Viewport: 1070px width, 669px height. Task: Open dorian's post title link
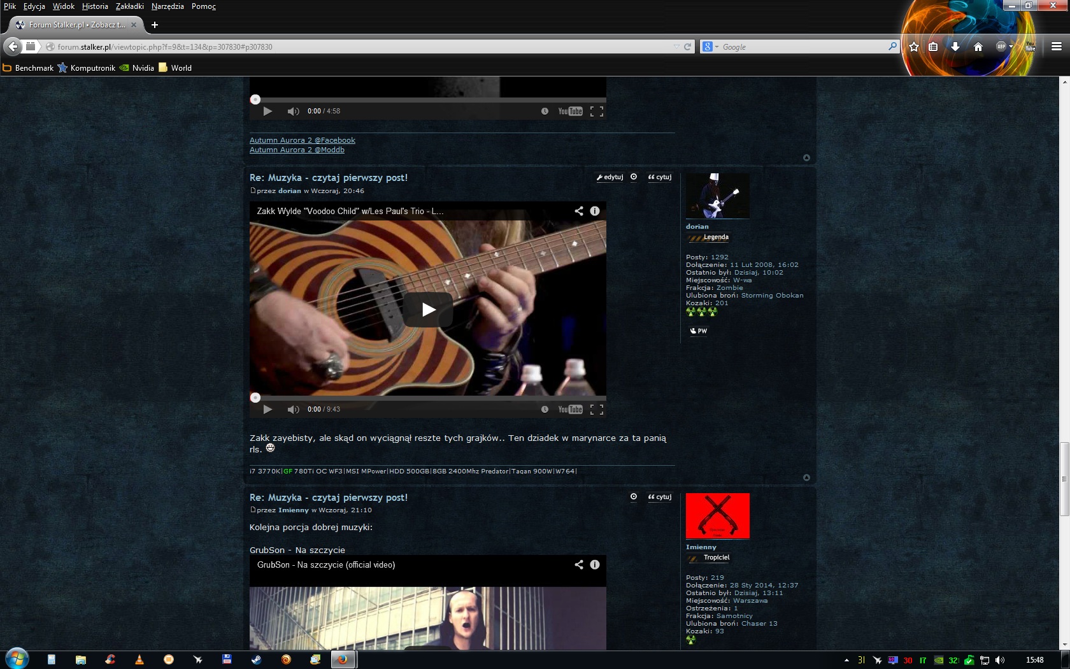(x=329, y=178)
